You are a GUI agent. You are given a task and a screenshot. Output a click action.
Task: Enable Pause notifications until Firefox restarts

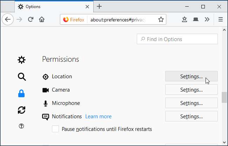tap(55, 129)
